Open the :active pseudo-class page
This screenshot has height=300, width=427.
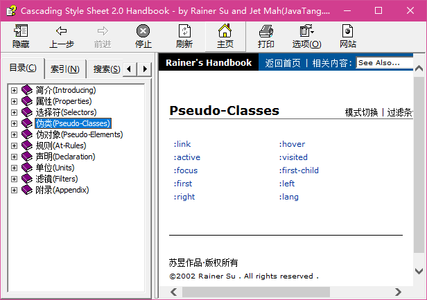(x=187, y=157)
